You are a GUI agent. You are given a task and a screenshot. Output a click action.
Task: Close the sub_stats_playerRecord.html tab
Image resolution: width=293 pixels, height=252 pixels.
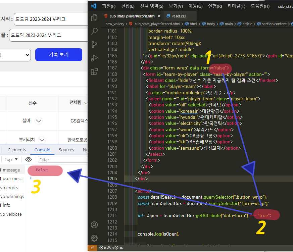(159, 16)
